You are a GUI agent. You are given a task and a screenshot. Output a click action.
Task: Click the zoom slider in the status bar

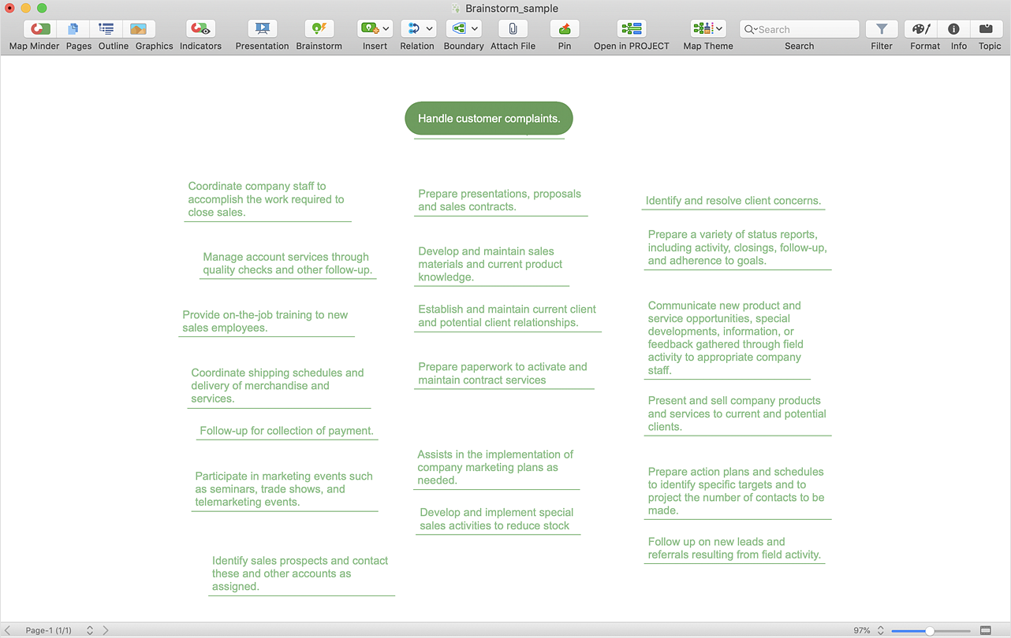[x=931, y=630]
